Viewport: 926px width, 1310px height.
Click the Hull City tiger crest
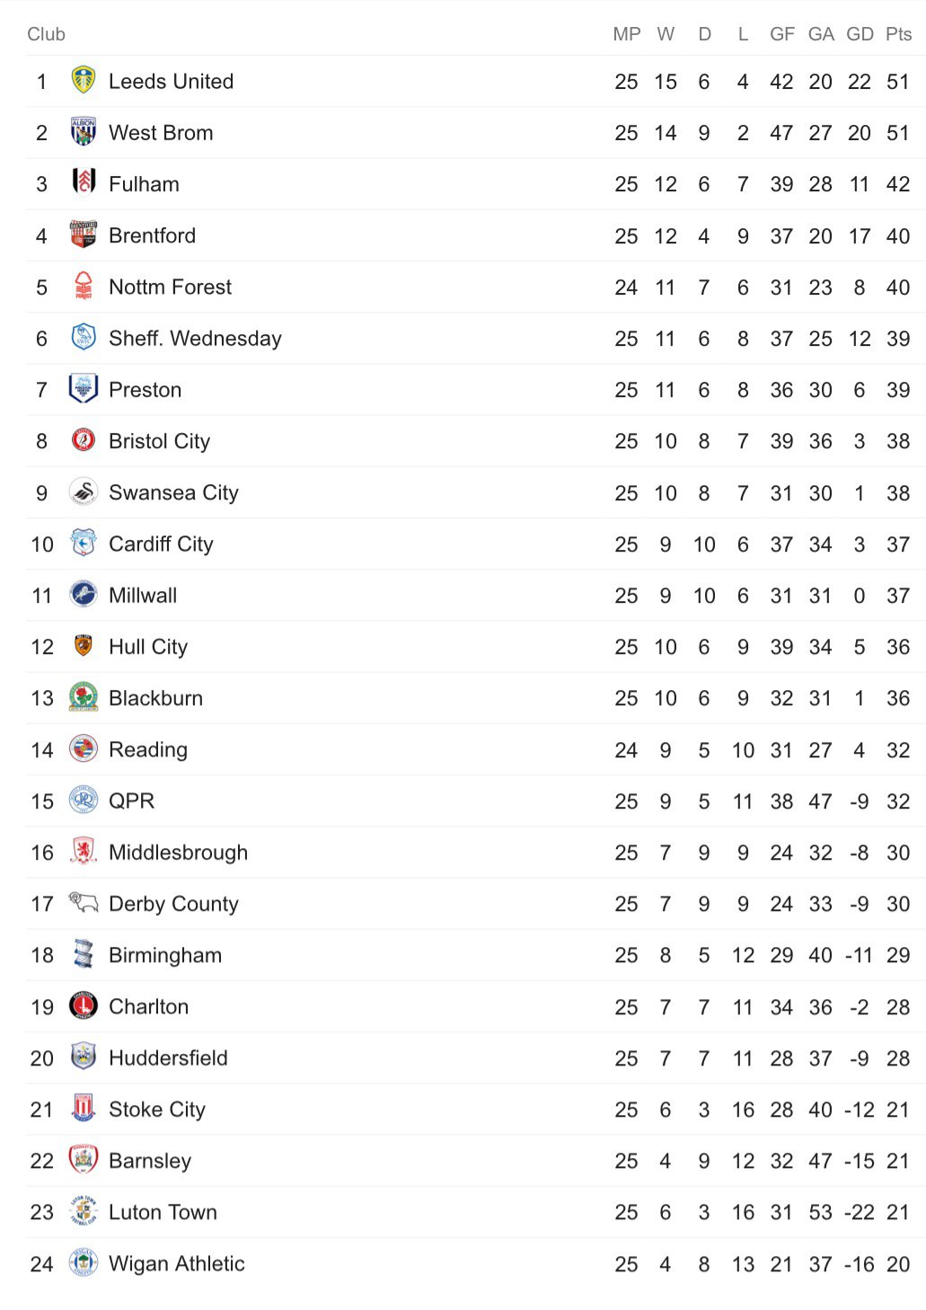pyautogui.click(x=84, y=646)
